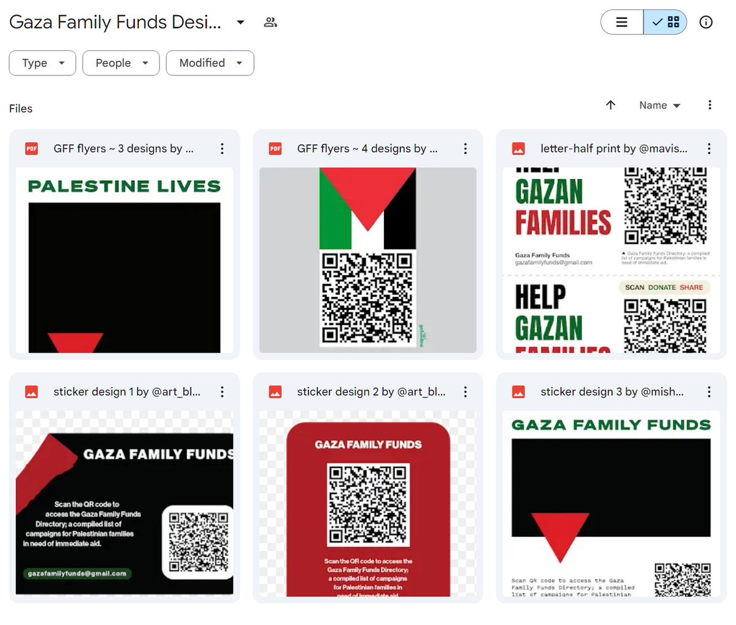Open more actions for sticker design 1

(x=222, y=391)
